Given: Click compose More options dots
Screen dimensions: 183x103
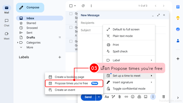Looking at the screenshot, I should (x=153, y=97).
